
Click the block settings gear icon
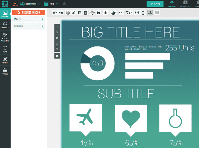click(57, 56)
